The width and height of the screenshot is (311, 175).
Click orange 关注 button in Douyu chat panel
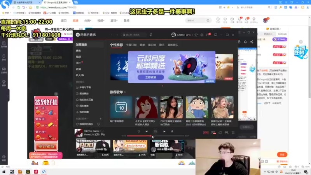point(282,154)
